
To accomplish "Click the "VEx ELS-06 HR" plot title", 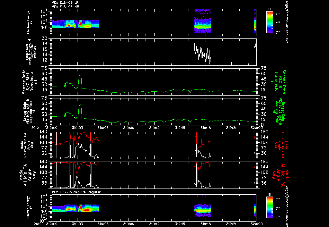I will tap(65, 7).
